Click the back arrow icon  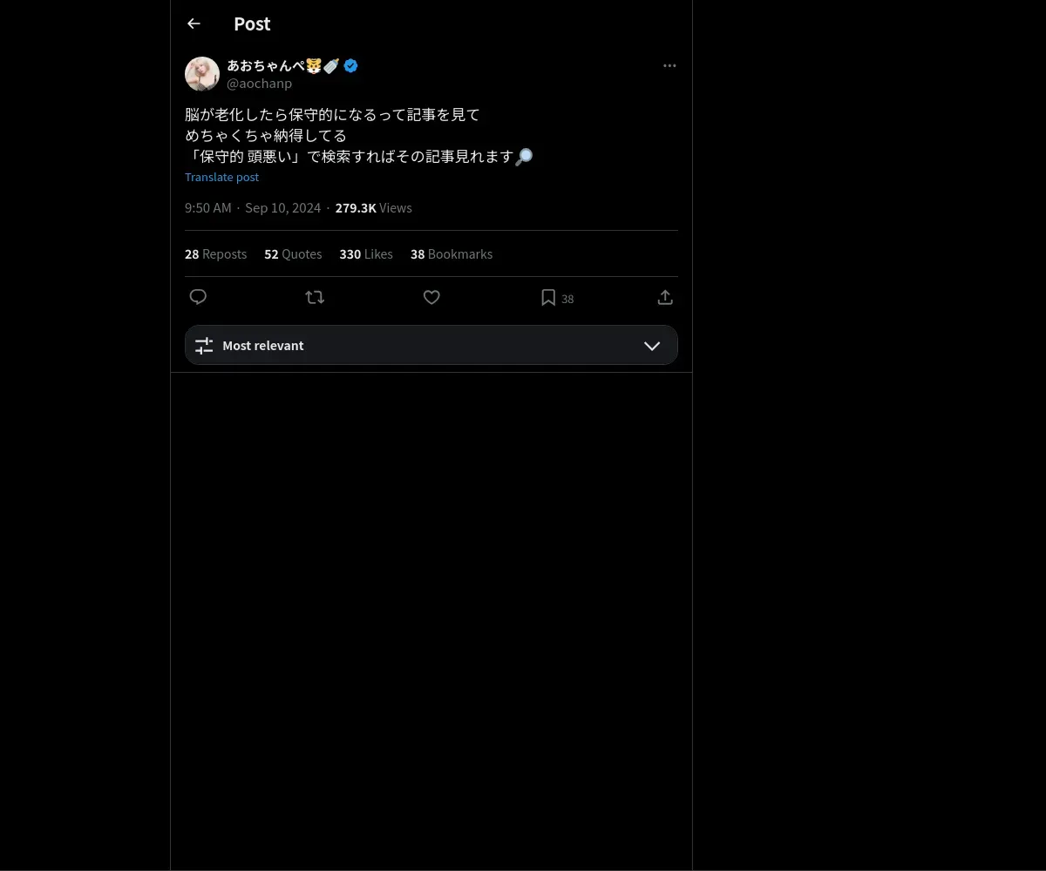[x=194, y=24]
